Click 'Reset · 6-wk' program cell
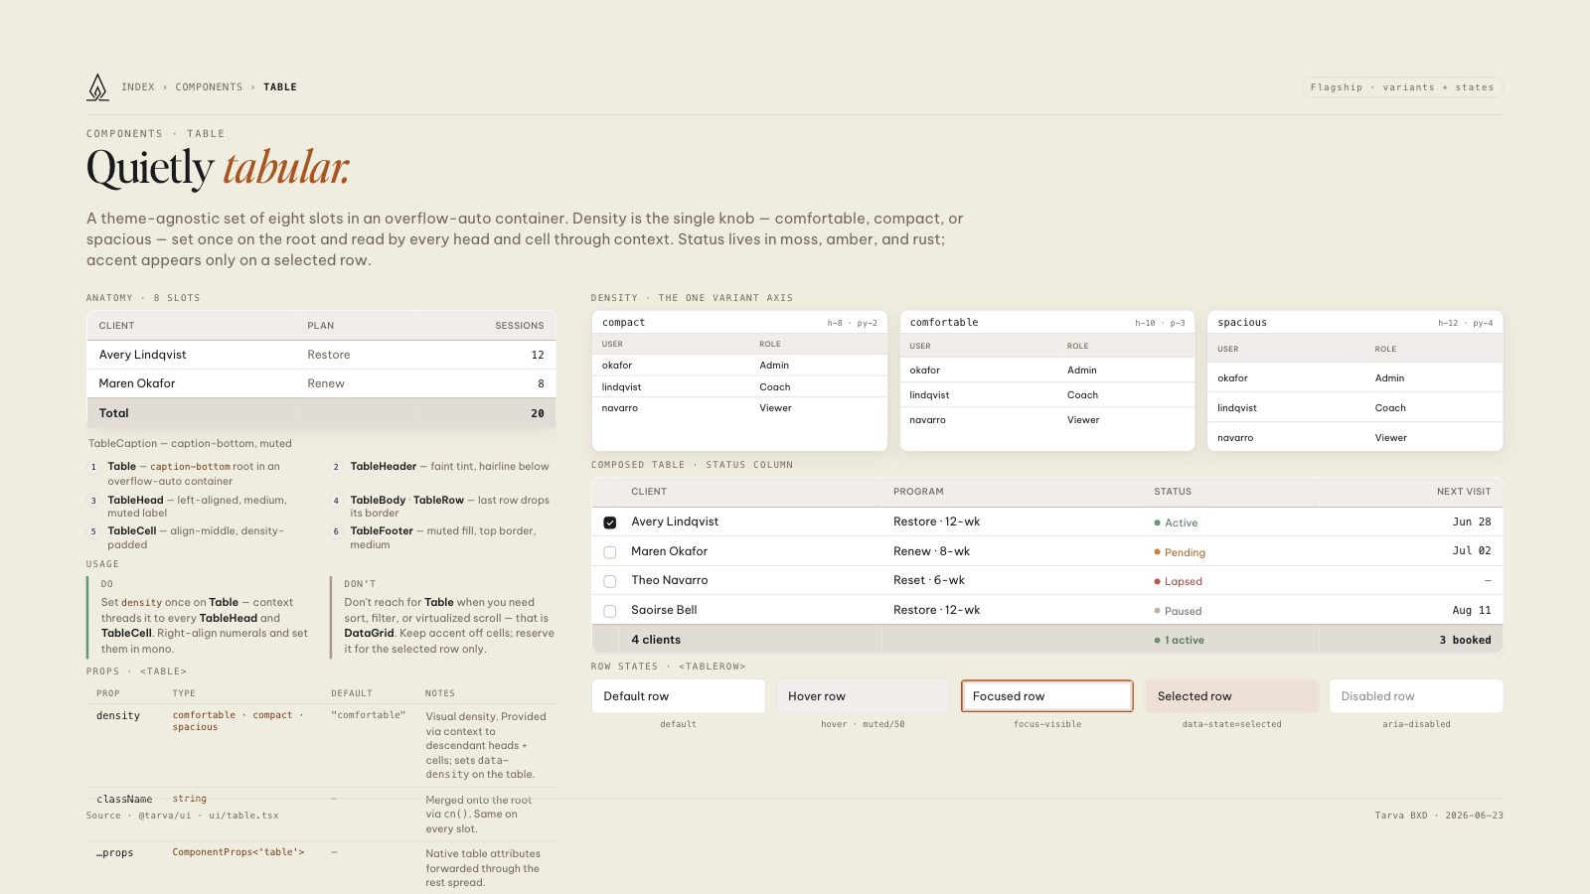The height and width of the screenshot is (894, 1590). pyautogui.click(x=929, y=580)
